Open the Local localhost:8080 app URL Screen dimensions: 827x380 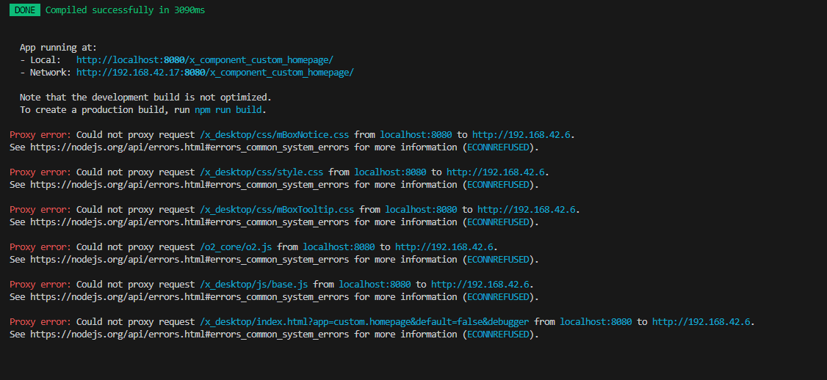[205, 59]
